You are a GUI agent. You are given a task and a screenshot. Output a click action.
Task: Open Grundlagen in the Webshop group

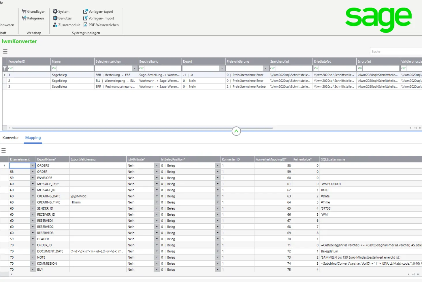pos(33,12)
